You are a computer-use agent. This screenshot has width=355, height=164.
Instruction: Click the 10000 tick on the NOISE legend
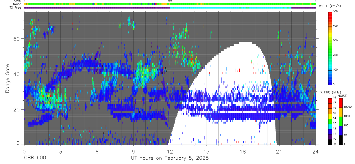click(348, 107)
